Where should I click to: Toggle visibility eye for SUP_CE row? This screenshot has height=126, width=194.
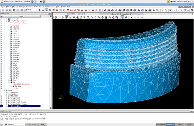click(1, 49)
